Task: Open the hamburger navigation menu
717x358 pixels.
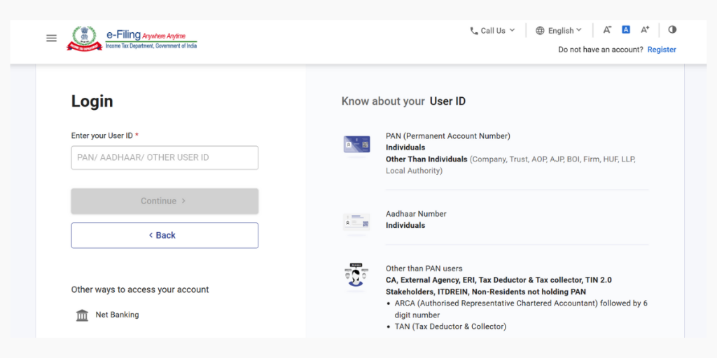Action: coord(52,38)
